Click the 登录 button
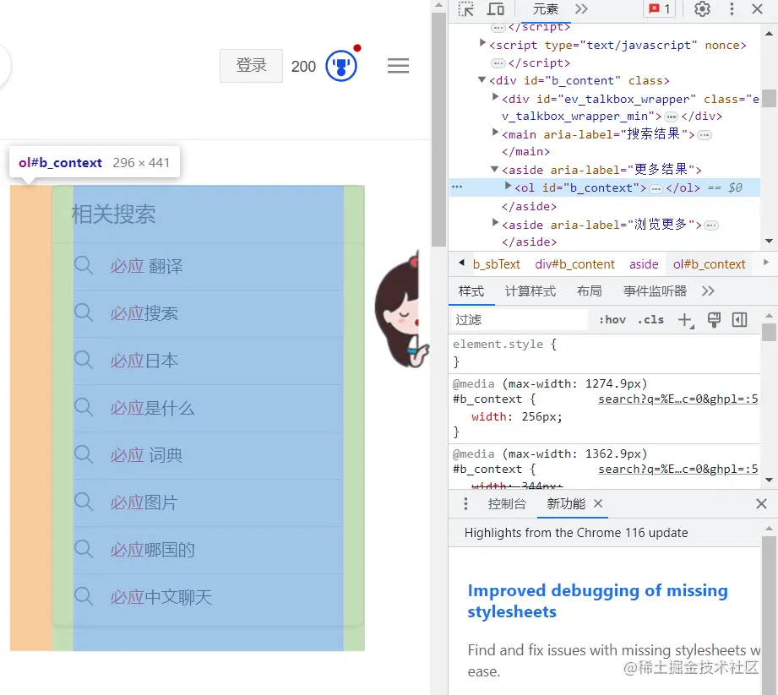Image resolution: width=778 pixels, height=695 pixels. coord(251,65)
